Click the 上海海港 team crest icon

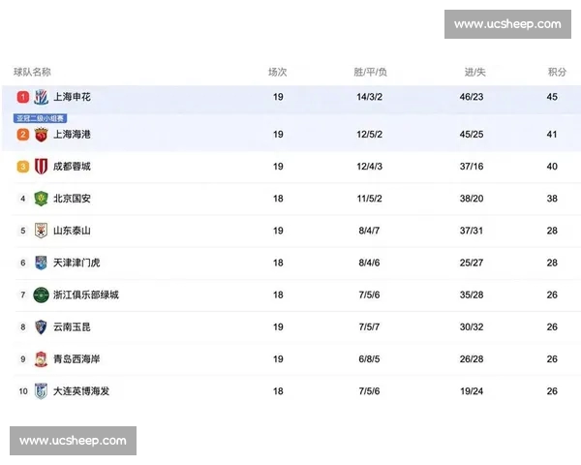coord(41,134)
